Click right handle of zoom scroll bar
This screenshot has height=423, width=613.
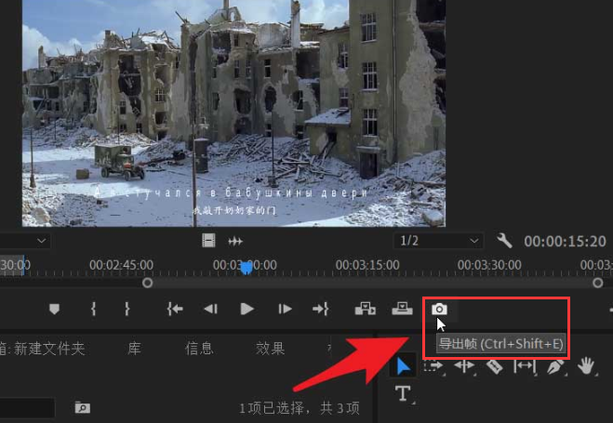point(598,283)
